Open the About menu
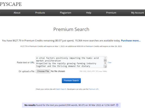Screen dimensions: 145x108 click(x=17, y=13)
